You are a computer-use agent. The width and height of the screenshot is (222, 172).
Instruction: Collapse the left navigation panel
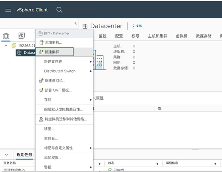coord(76,23)
